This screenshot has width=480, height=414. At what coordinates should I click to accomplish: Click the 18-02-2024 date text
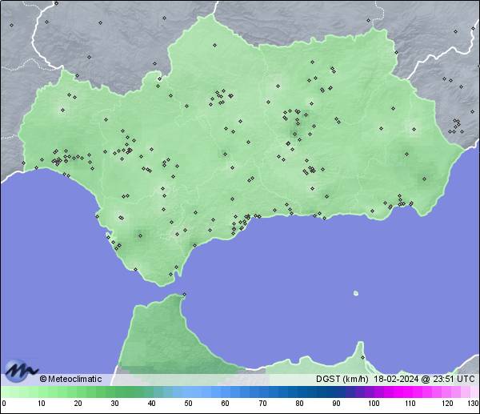tap(396, 379)
